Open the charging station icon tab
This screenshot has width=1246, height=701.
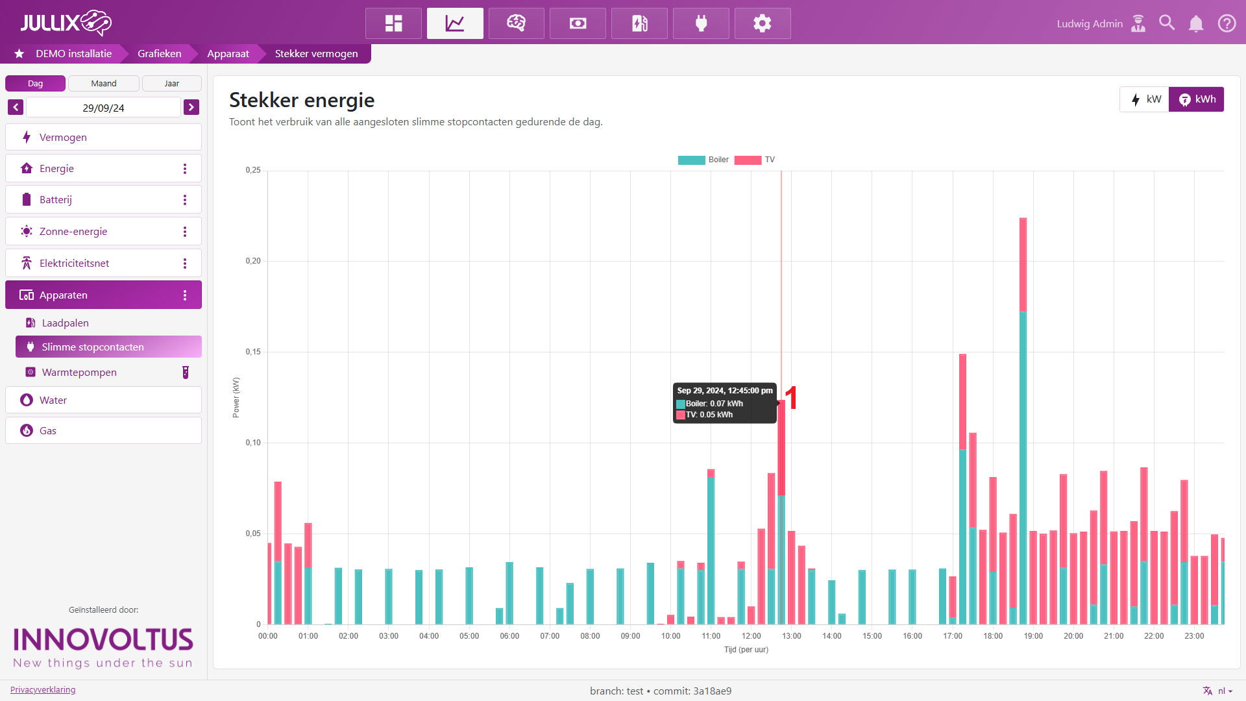point(639,23)
